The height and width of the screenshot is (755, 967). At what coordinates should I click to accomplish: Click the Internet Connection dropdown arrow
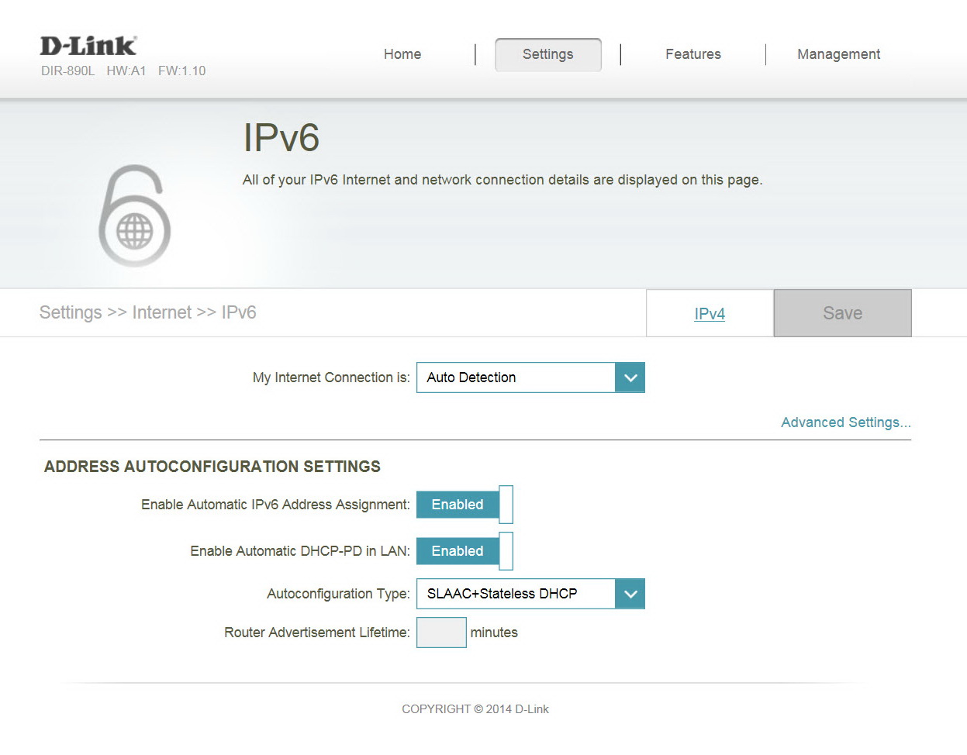[630, 377]
